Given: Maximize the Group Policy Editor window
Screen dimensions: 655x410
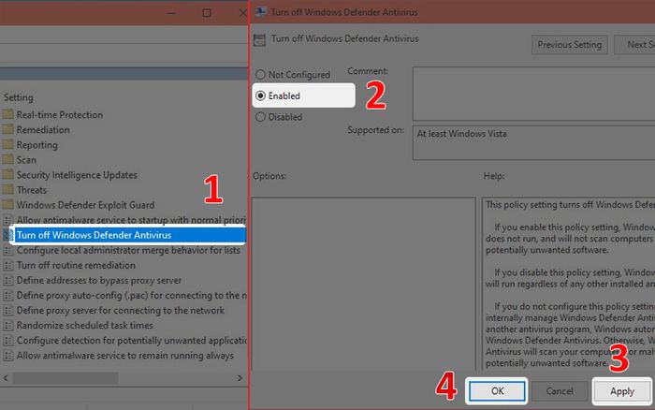Looking at the screenshot, I should [207, 13].
